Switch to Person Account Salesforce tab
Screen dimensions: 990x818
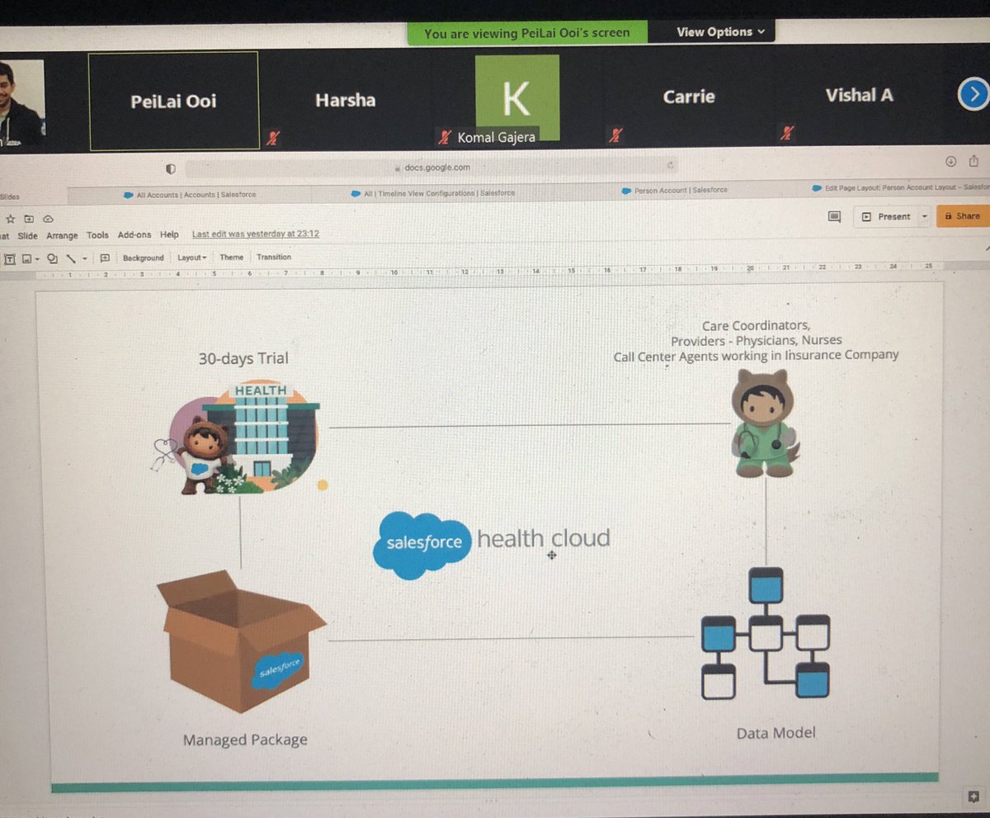pos(674,191)
